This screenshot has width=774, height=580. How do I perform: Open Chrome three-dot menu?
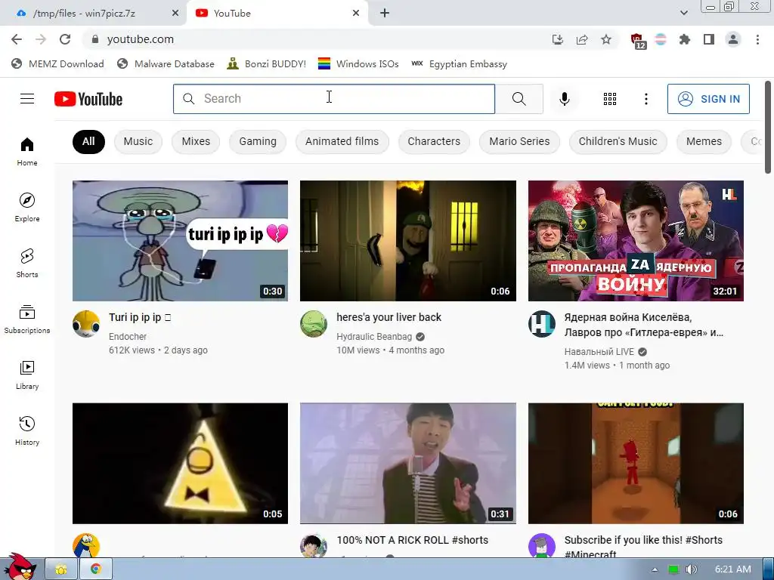click(x=757, y=39)
